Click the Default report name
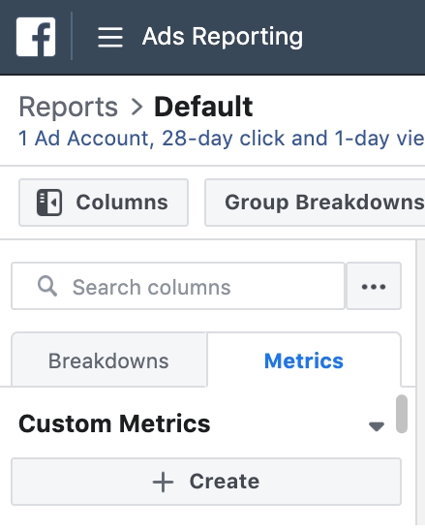The height and width of the screenshot is (532, 425). point(203,107)
